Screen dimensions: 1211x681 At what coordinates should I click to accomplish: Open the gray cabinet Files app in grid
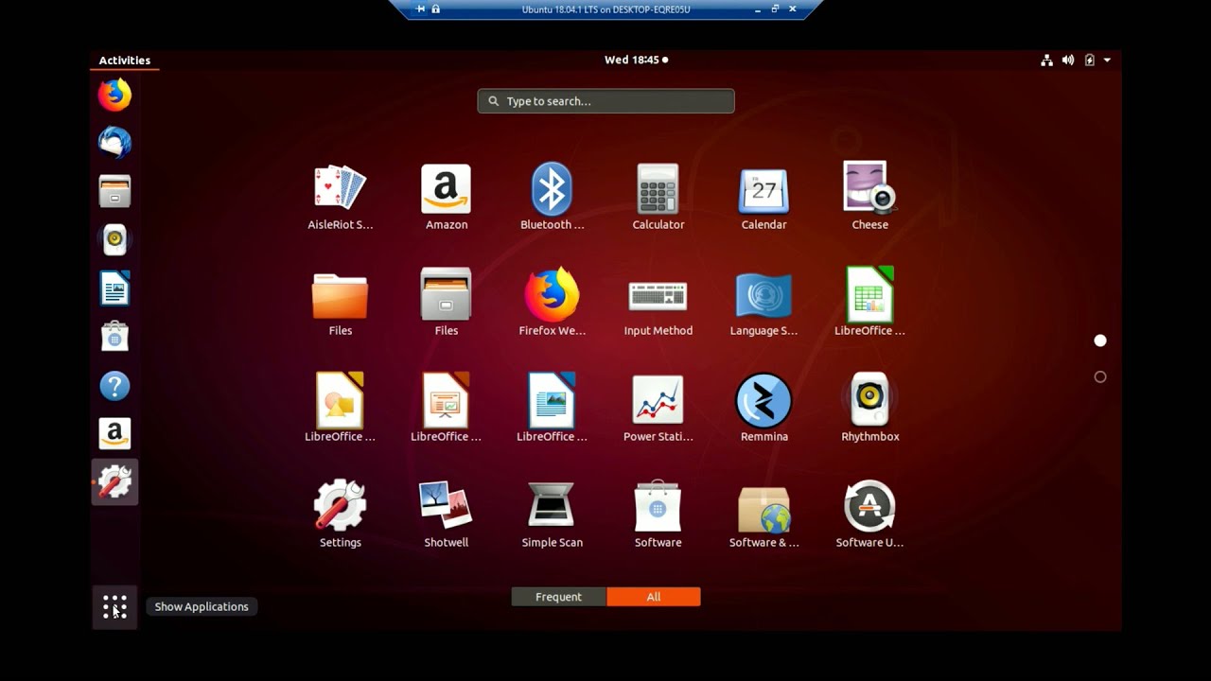tap(447, 303)
